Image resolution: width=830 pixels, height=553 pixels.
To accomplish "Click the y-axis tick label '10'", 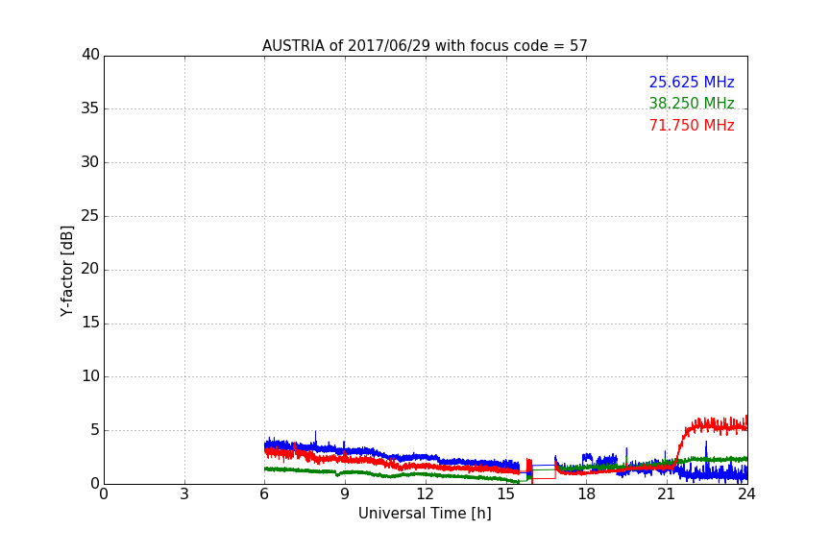I will point(90,376).
